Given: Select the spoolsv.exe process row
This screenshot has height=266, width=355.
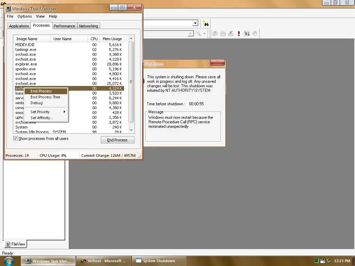Looking at the screenshot, I should click(x=69, y=69).
